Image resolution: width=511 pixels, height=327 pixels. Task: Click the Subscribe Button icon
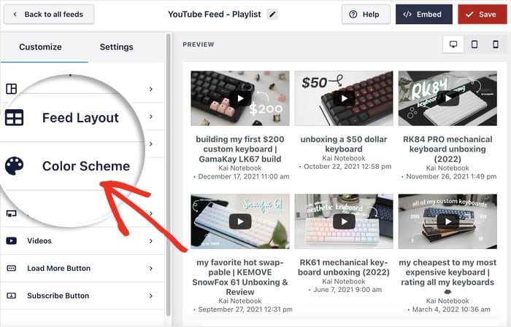[x=12, y=296]
